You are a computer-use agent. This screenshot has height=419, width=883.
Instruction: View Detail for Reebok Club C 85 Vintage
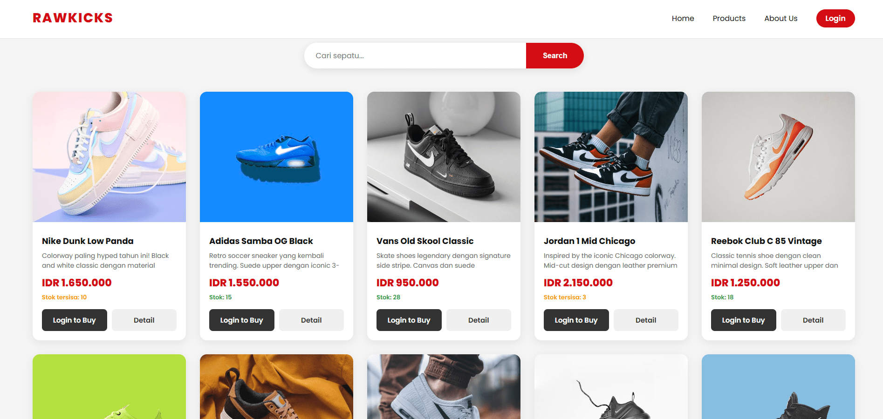[813, 320]
